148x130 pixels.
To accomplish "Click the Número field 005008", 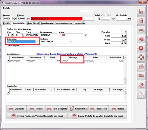I will tap(7, 18).
